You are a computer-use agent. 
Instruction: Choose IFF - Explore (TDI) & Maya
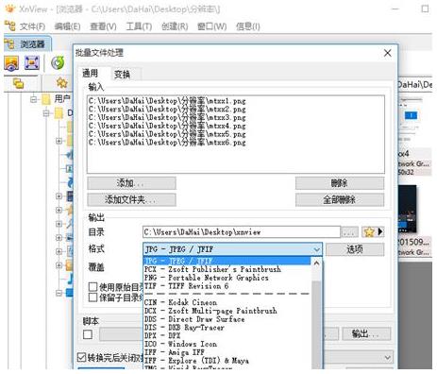tap(227, 361)
